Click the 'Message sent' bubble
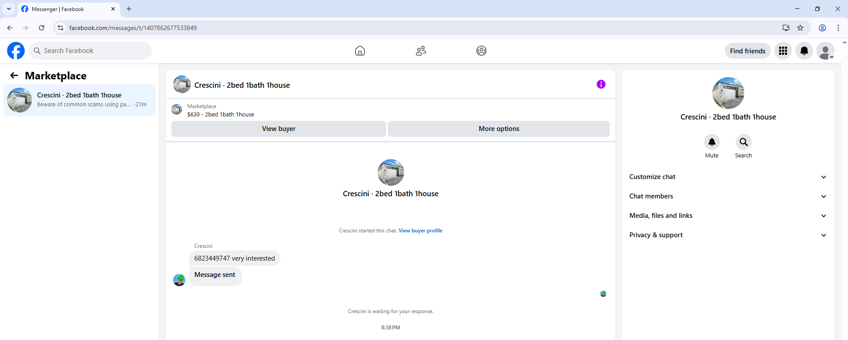This screenshot has width=848, height=340. [x=215, y=276]
